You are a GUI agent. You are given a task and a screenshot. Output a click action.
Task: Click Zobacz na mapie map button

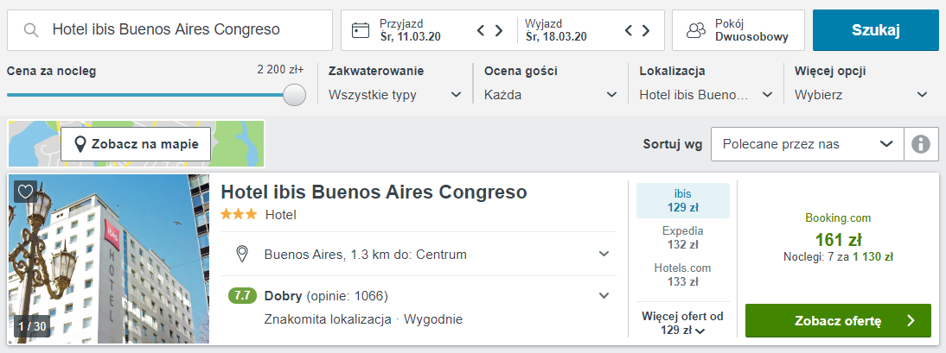coord(136,144)
